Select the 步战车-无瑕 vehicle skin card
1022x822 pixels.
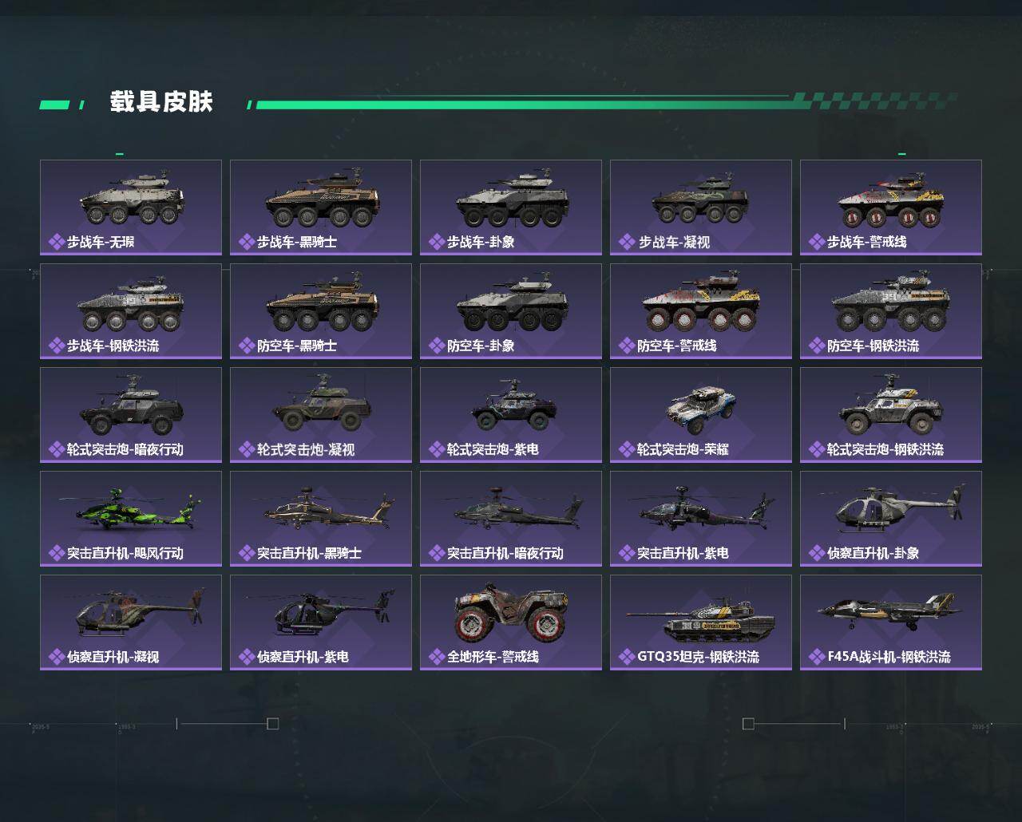click(131, 207)
